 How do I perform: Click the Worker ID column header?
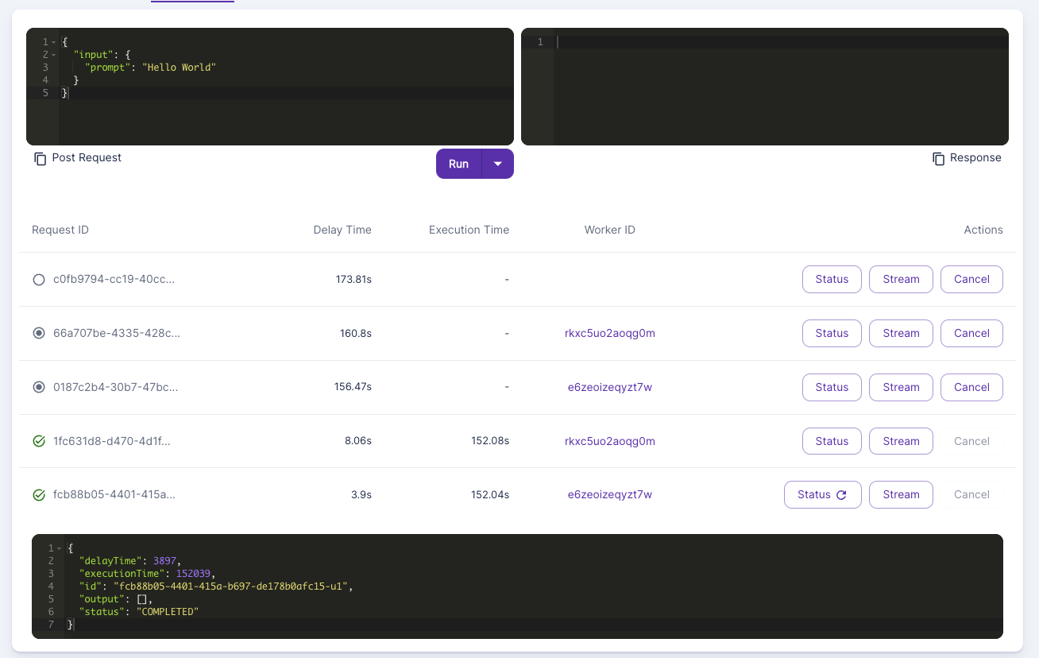click(610, 230)
